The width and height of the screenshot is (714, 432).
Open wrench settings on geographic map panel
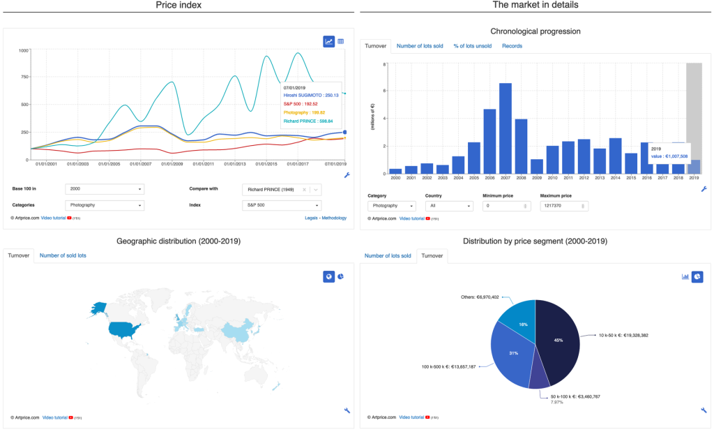point(347,410)
